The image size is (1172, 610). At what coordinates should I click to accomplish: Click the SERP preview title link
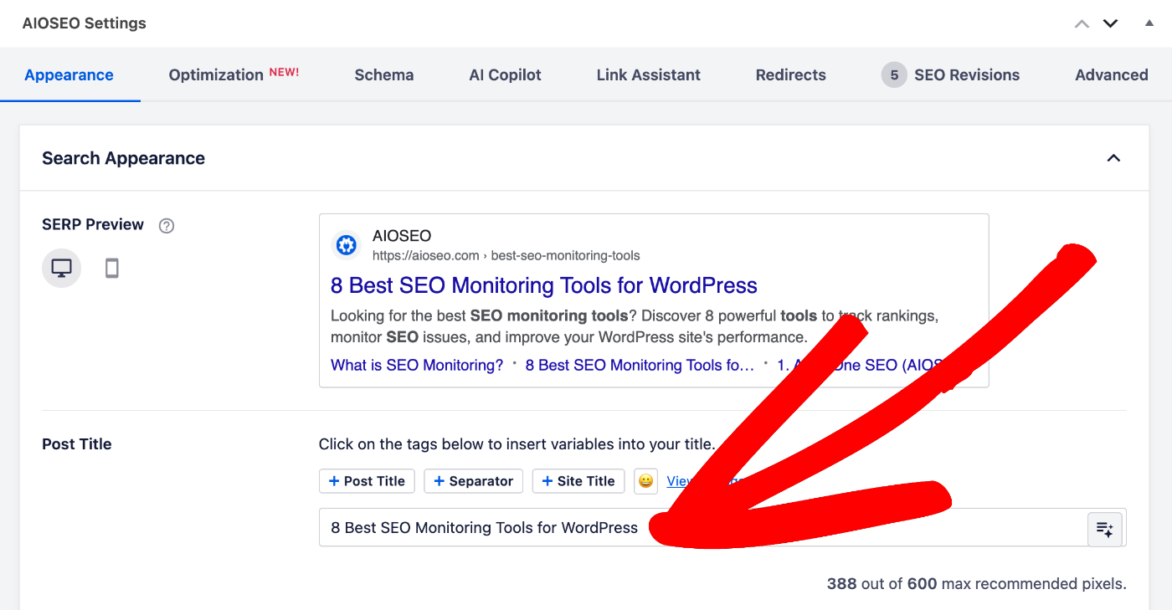tap(544, 285)
